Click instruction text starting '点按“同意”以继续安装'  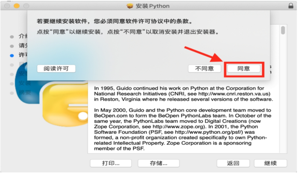pyautogui.click(x=128, y=32)
